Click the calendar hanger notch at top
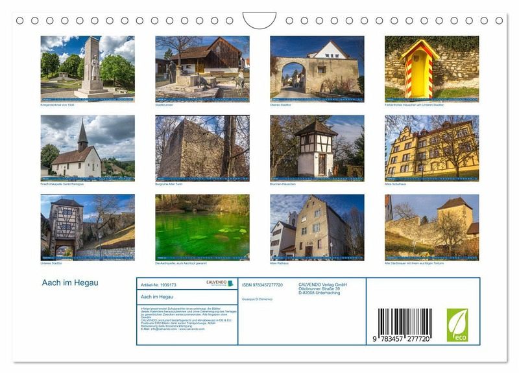Image resolution: width=519 pixels, height=374 pixels. click(259, 20)
